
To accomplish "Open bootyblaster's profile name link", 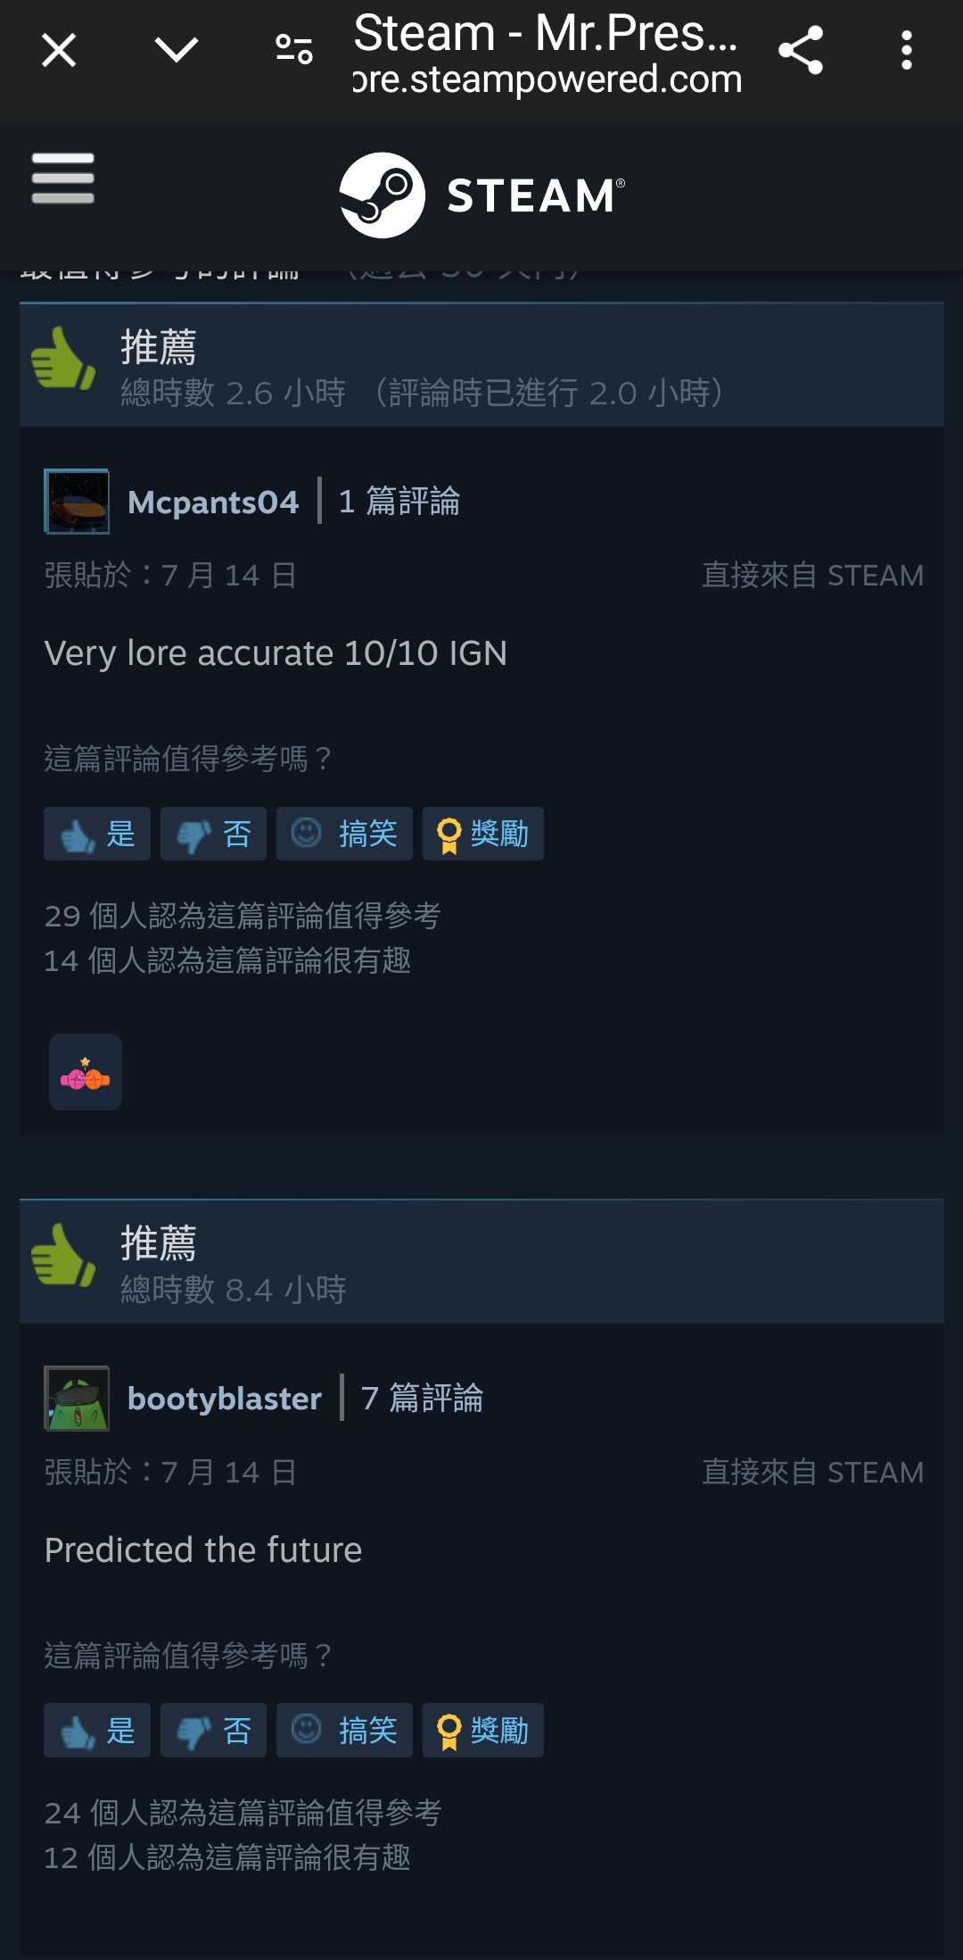I will point(225,1399).
